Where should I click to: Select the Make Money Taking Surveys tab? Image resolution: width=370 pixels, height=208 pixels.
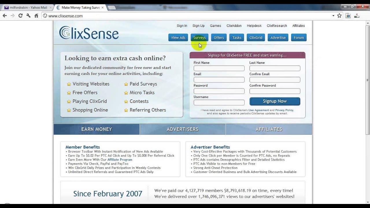[x=80, y=8]
